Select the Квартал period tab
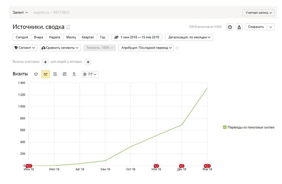The height and width of the screenshot is (184, 282). 88,37
